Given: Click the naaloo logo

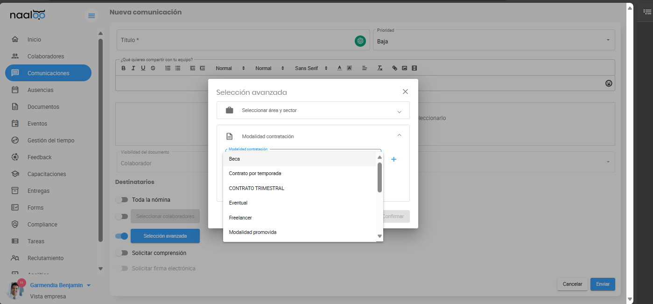Looking at the screenshot, I should tap(28, 15).
